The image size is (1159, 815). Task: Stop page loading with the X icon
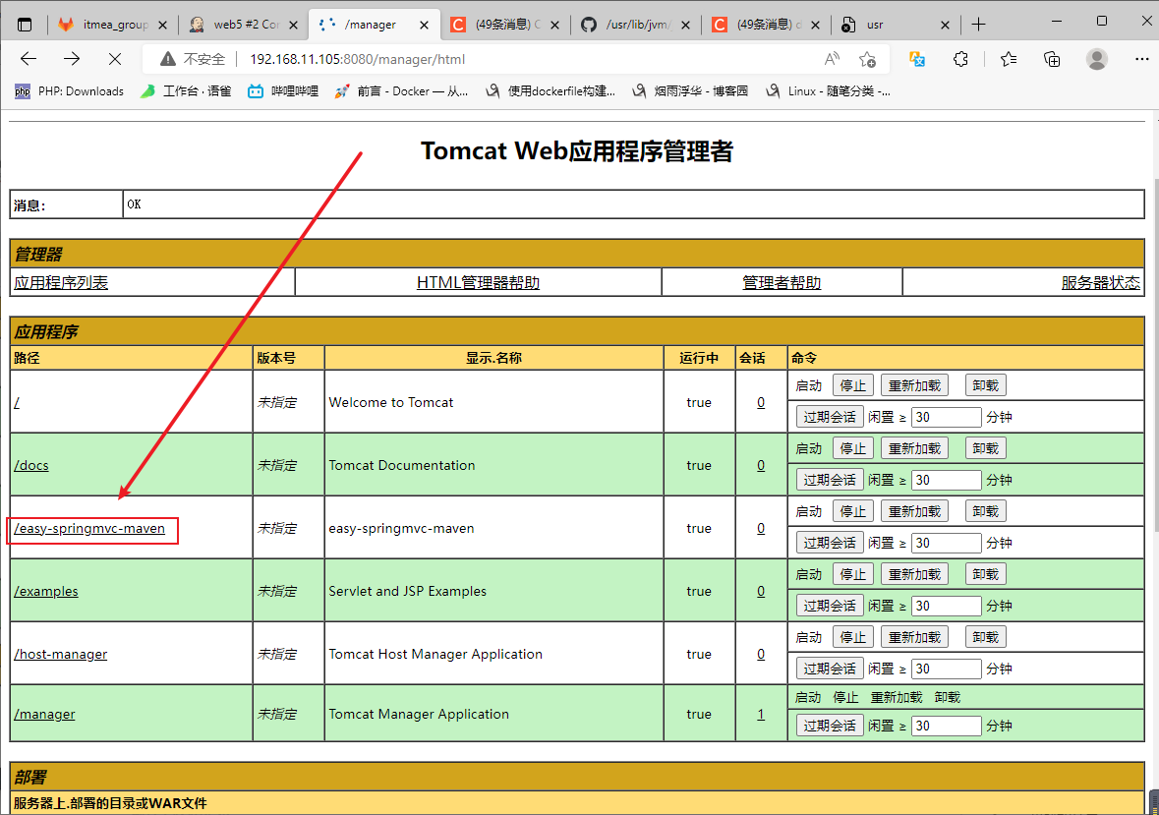point(115,59)
